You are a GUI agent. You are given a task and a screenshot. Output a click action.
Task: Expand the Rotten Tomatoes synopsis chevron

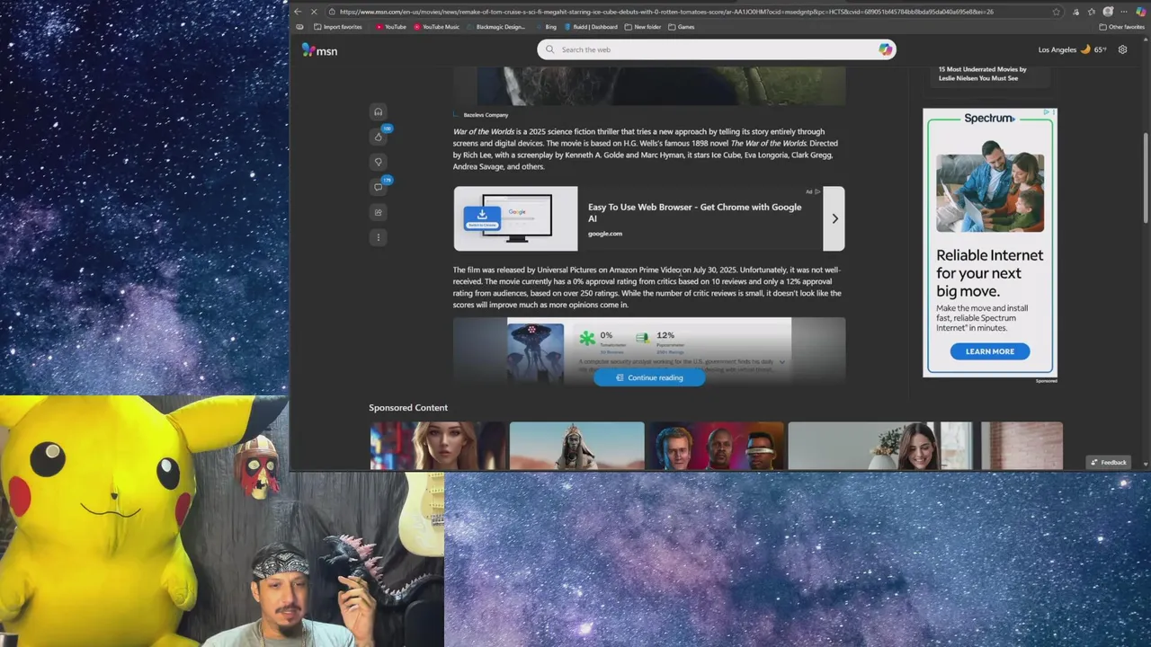pos(781,362)
